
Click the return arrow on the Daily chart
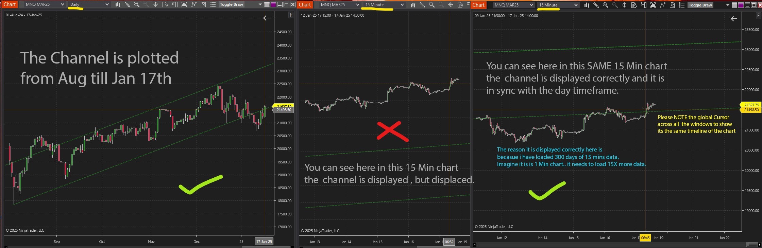[x=266, y=18]
